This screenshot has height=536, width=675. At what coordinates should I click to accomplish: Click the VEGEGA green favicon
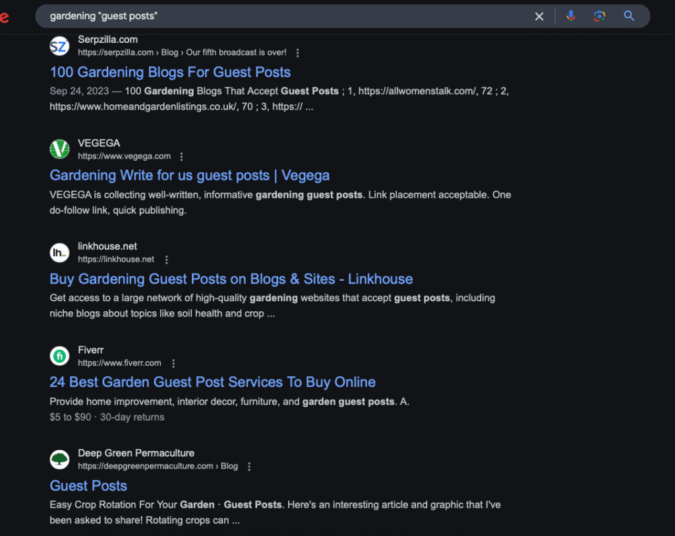(59, 150)
